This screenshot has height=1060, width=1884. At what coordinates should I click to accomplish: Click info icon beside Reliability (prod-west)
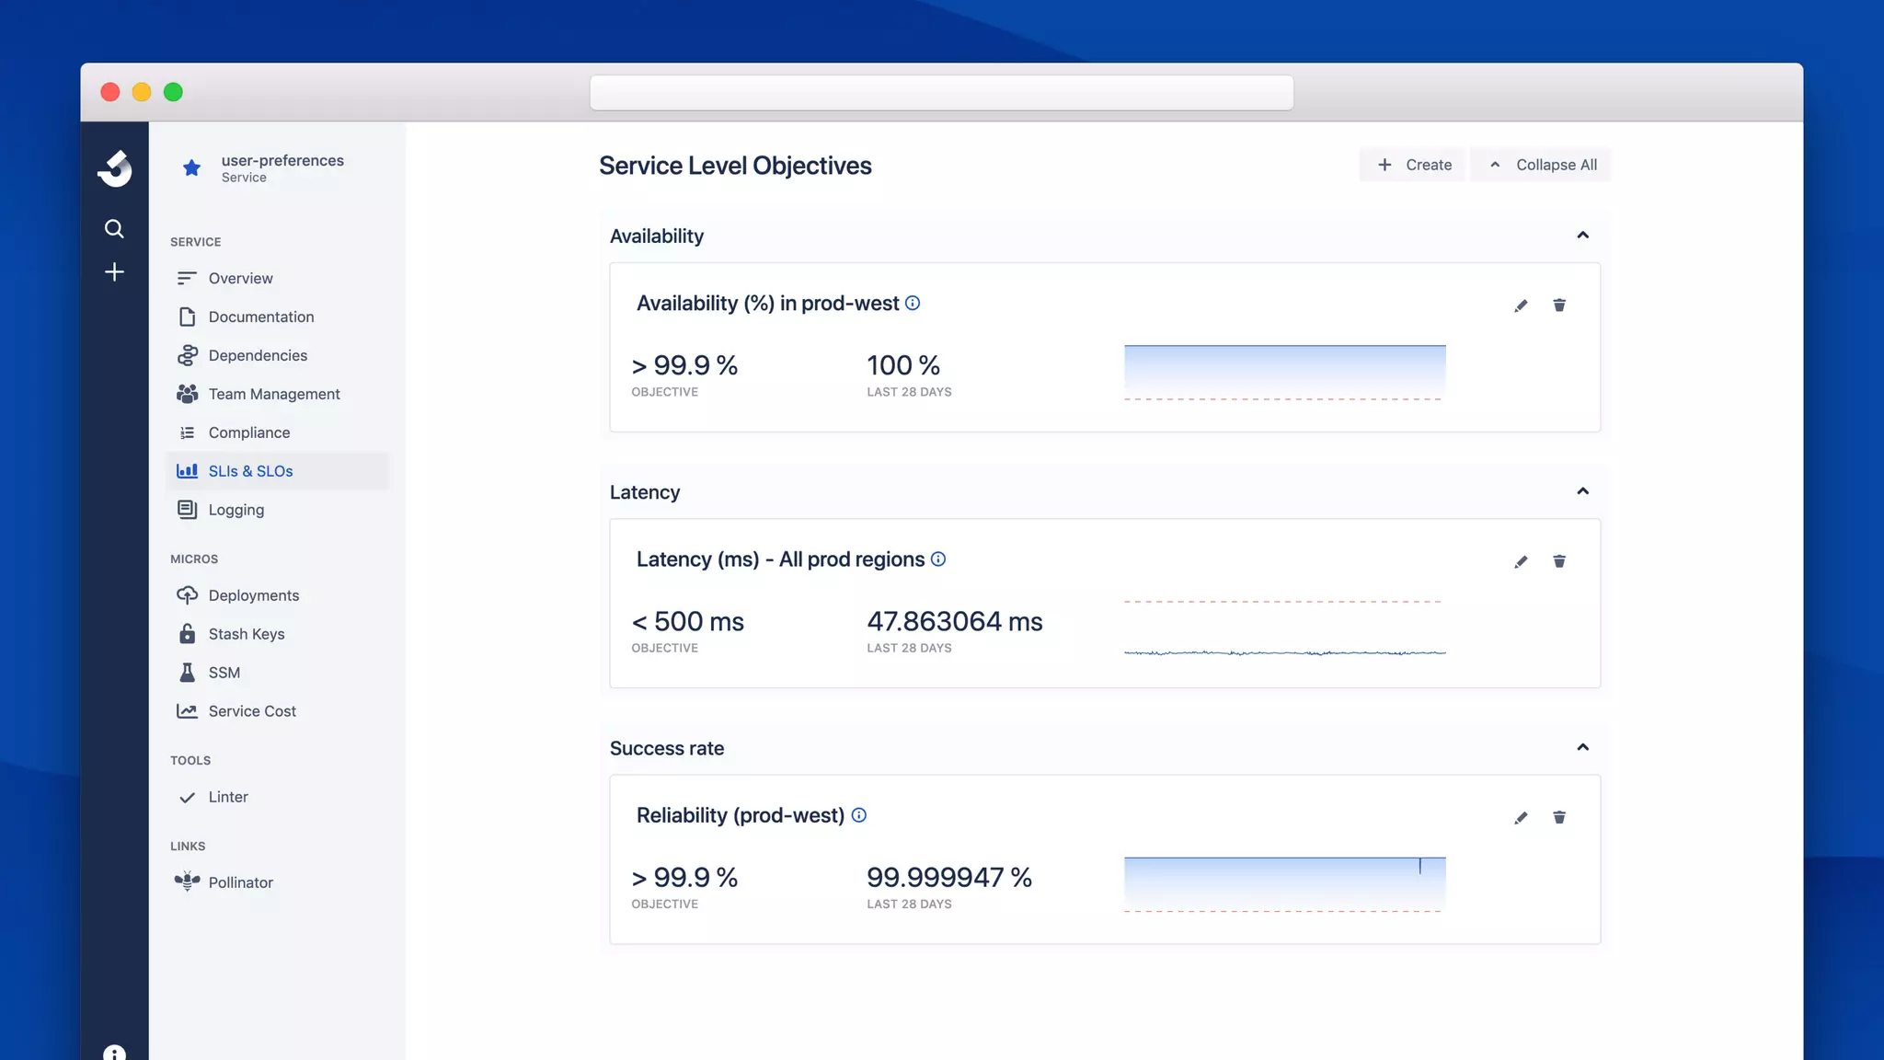[859, 815]
